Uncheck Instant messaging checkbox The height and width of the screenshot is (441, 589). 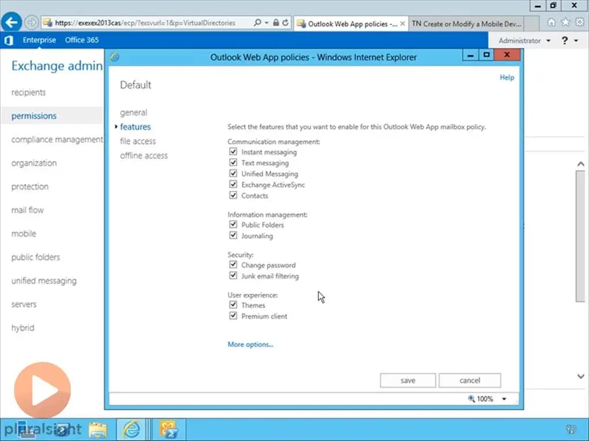[x=234, y=152]
